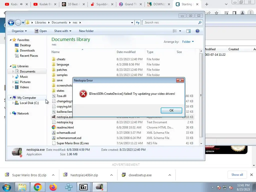Bookmark the page with the star icon
Image resolution: width=256 pixels, height=192 pixels.
(216, 13)
